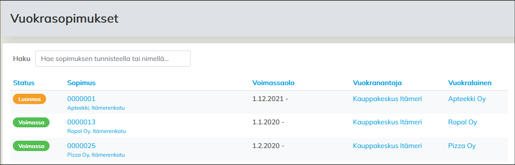Open Kauppakeskus Itämeri landlord for contract 0000025
The image size is (515, 165).
pos(387,146)
